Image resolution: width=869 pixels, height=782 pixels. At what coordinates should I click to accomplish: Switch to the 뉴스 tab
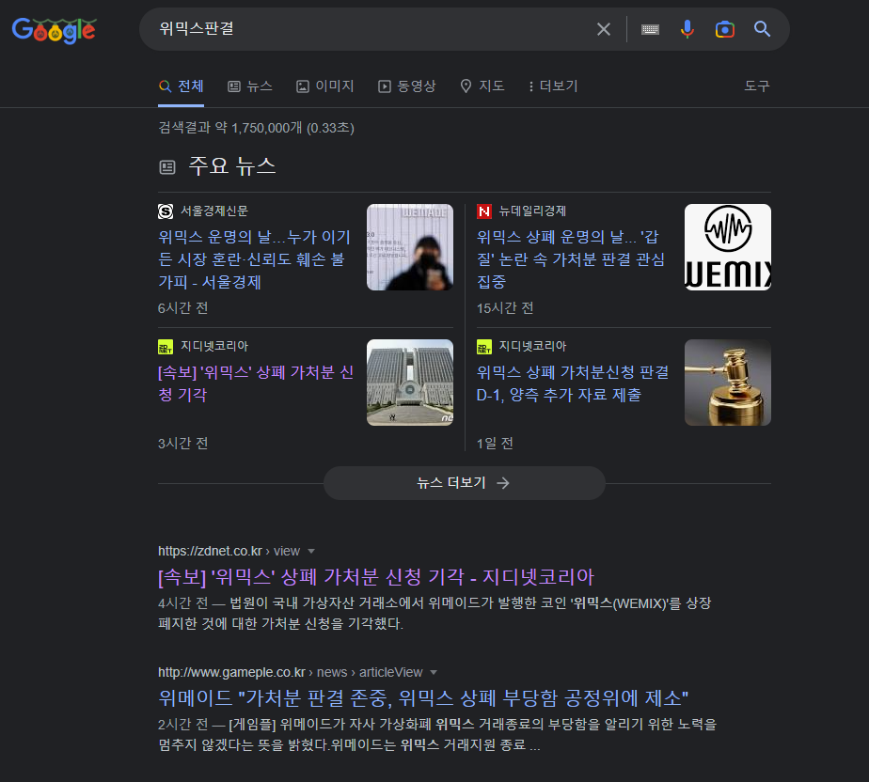[250, 86]
